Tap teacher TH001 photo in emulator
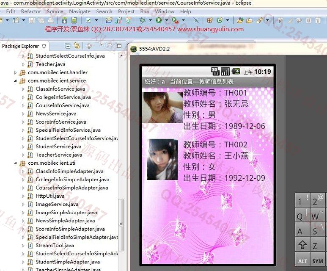The image size is (327, 271). point(162,108)
